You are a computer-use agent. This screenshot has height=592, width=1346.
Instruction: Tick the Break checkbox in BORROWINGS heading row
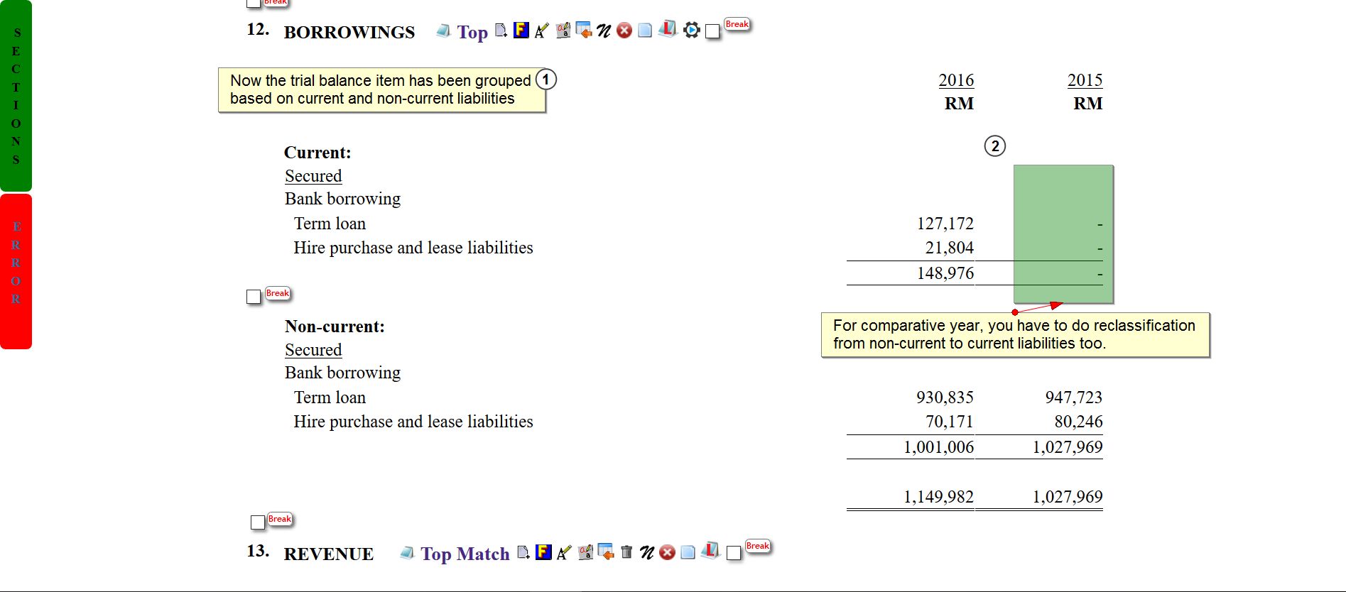coord(712,32)
